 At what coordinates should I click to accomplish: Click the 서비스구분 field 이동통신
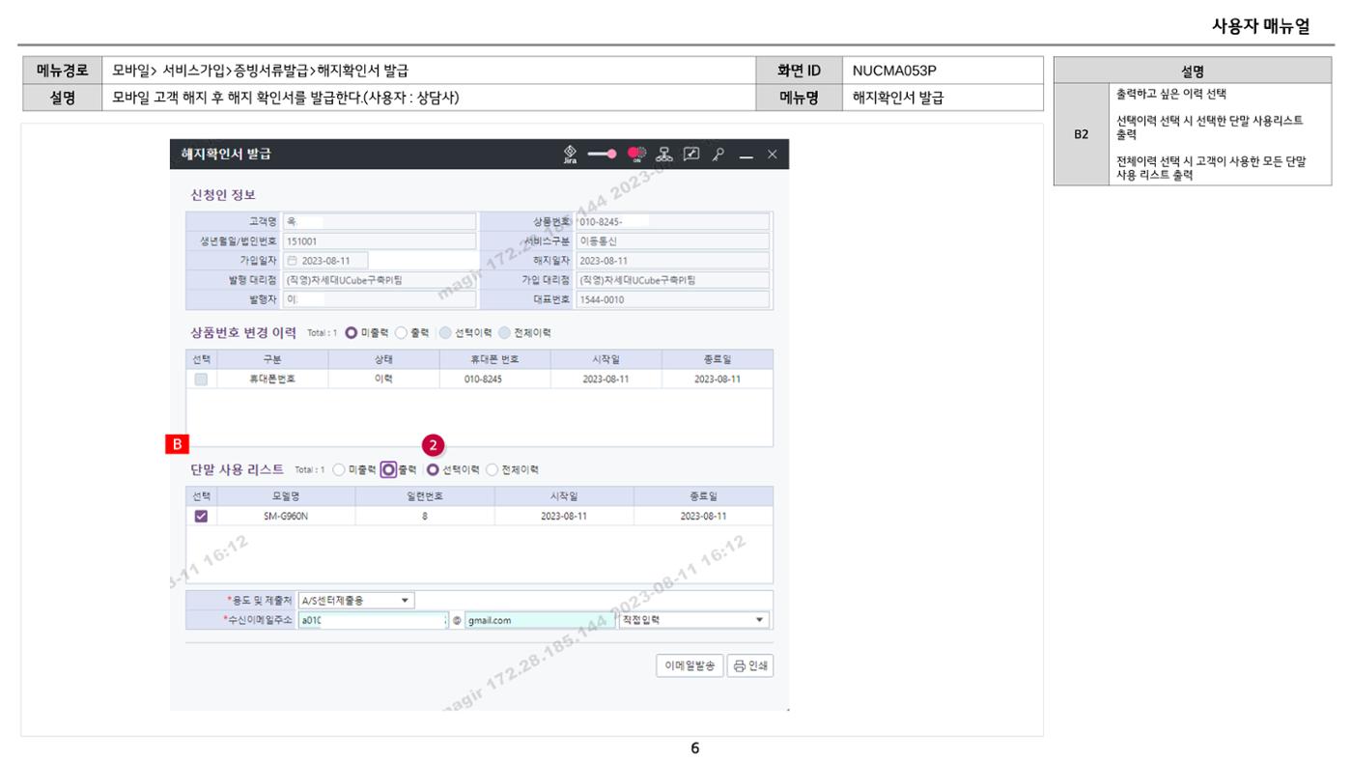coord(673,241)
